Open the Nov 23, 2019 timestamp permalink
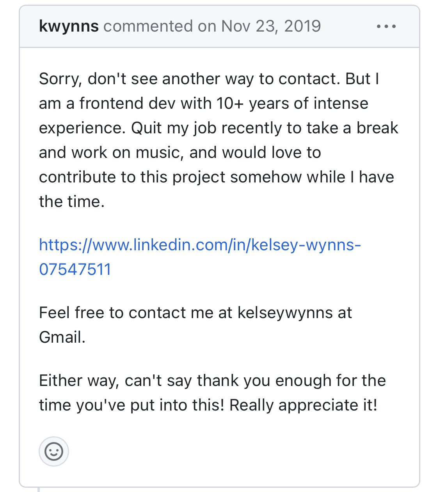 point(271,27)
